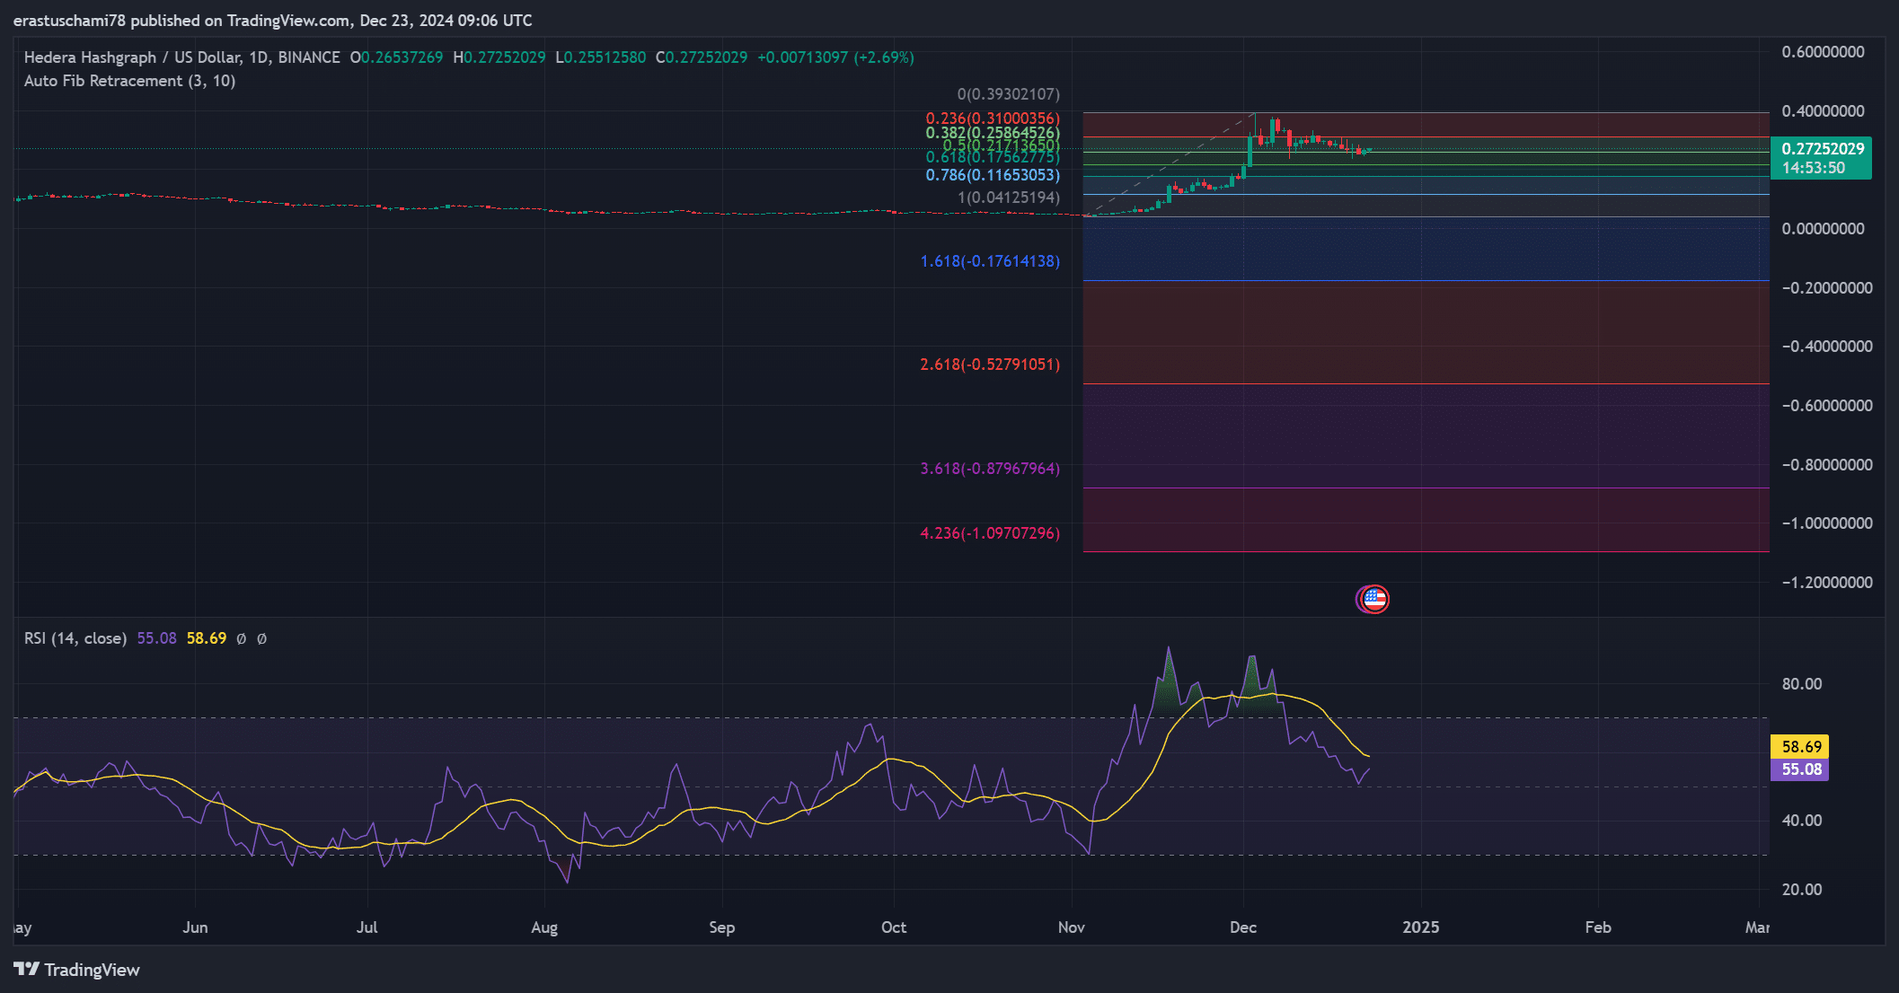Open the RSI (14, close) indicator legend
The height and width of the screenshot is (993, 1899).
(x=75, y=638)
